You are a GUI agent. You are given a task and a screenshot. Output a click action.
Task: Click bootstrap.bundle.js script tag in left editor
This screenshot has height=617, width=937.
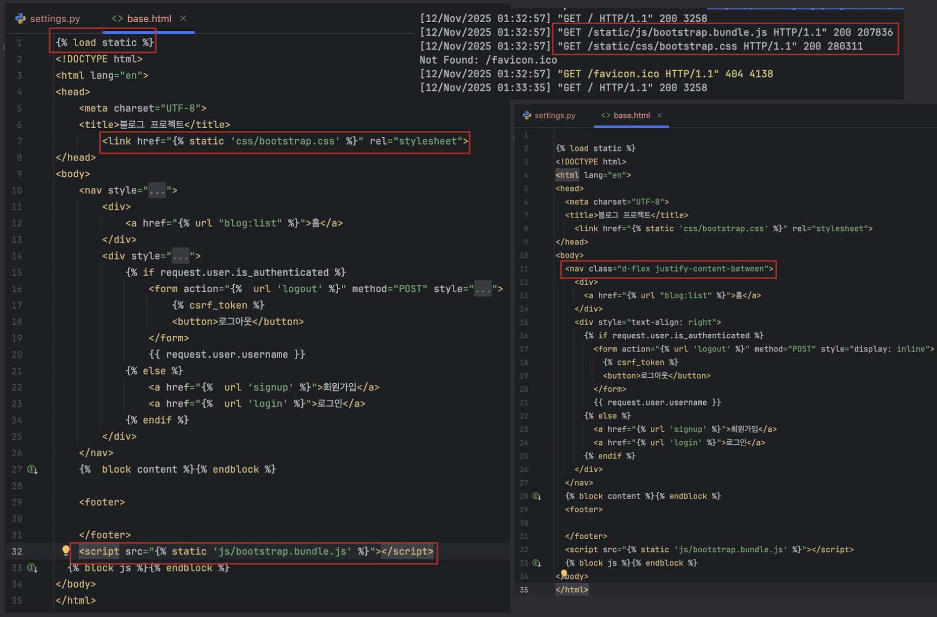(256, 551)
